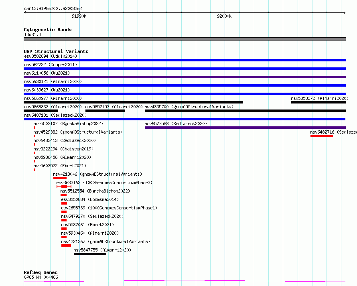357x286 pixels.
Task: Click the Cytogenetic Bands track title
Action: tap(48, 30)
